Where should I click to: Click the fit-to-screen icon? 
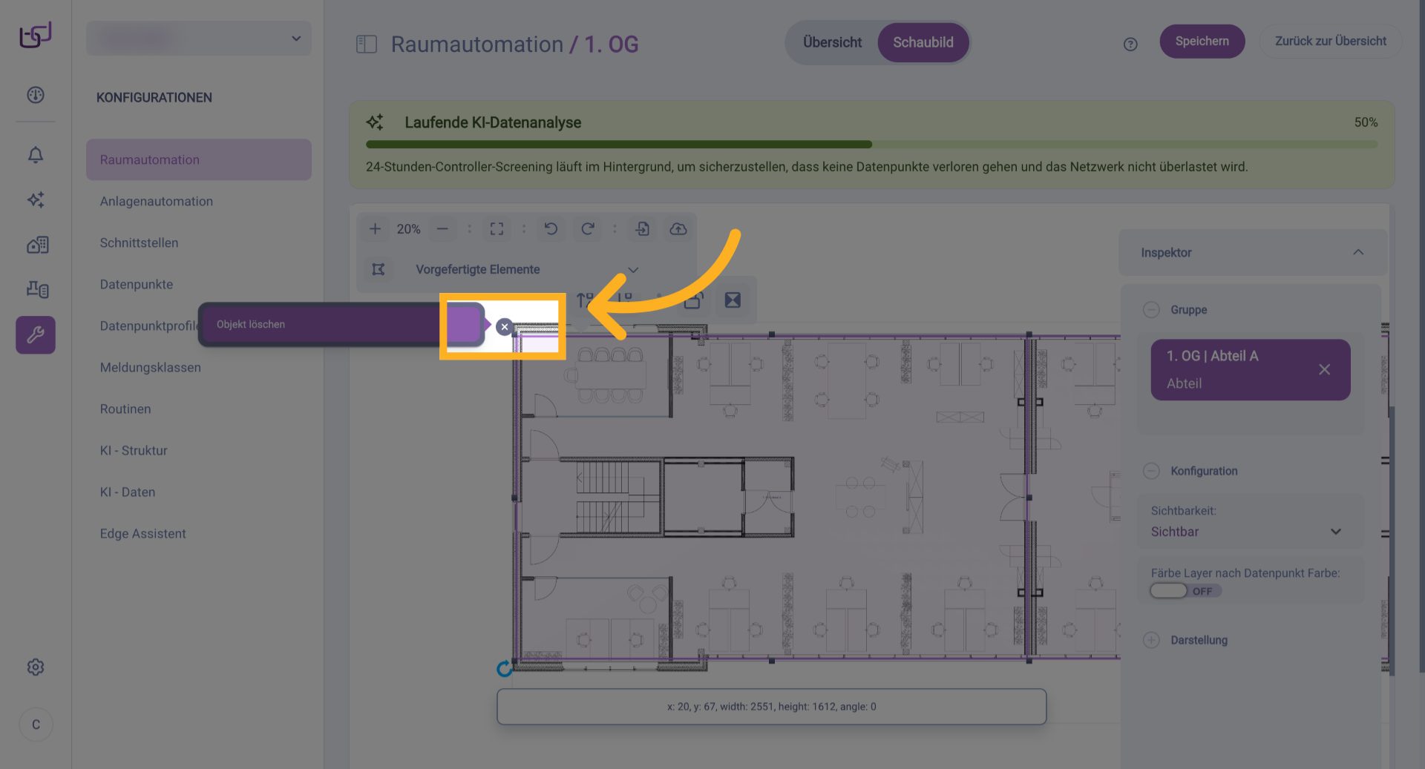(x=497, y=229)
